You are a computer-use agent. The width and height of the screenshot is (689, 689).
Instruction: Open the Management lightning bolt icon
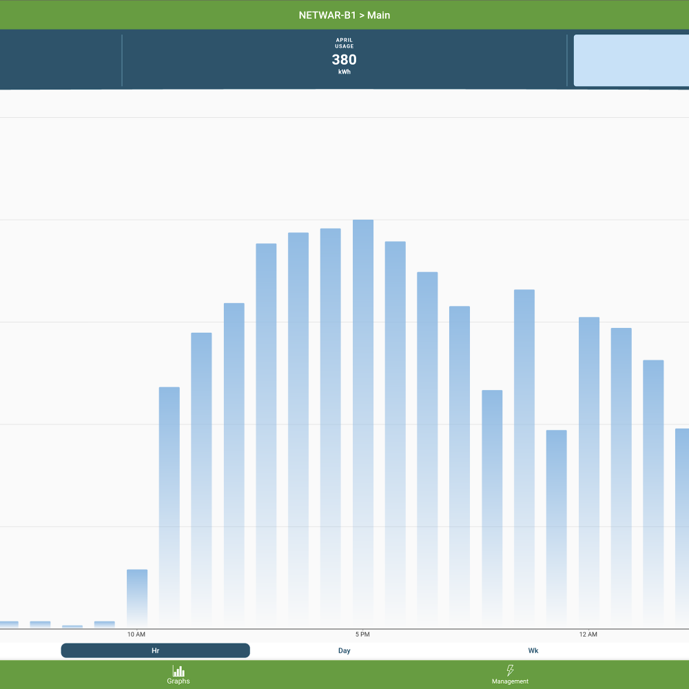click(510, 671)
